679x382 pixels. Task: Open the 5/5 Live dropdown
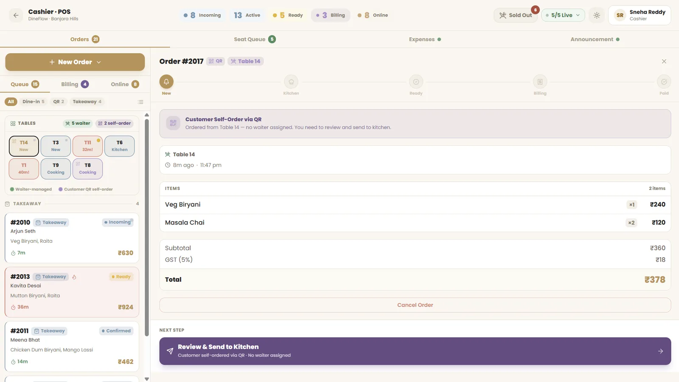(x=563, y=15)
